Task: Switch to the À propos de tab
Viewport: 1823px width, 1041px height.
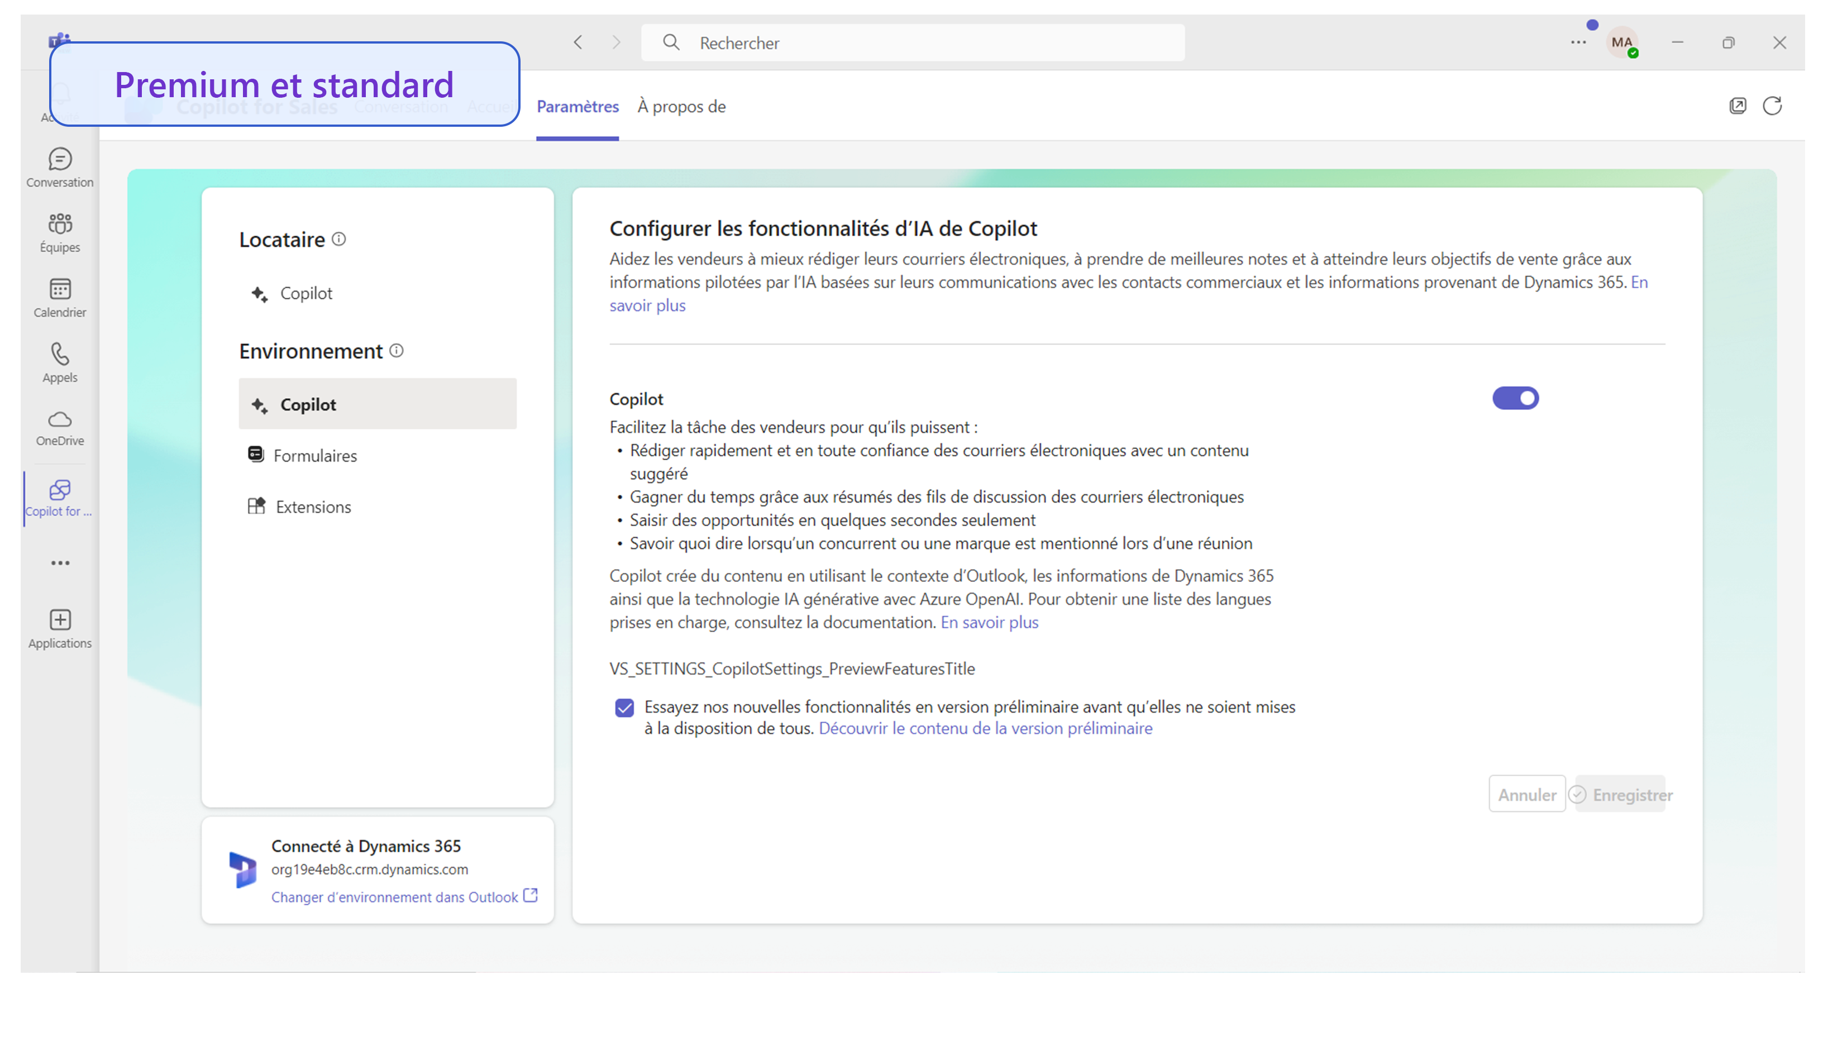Action: [681, 107]
